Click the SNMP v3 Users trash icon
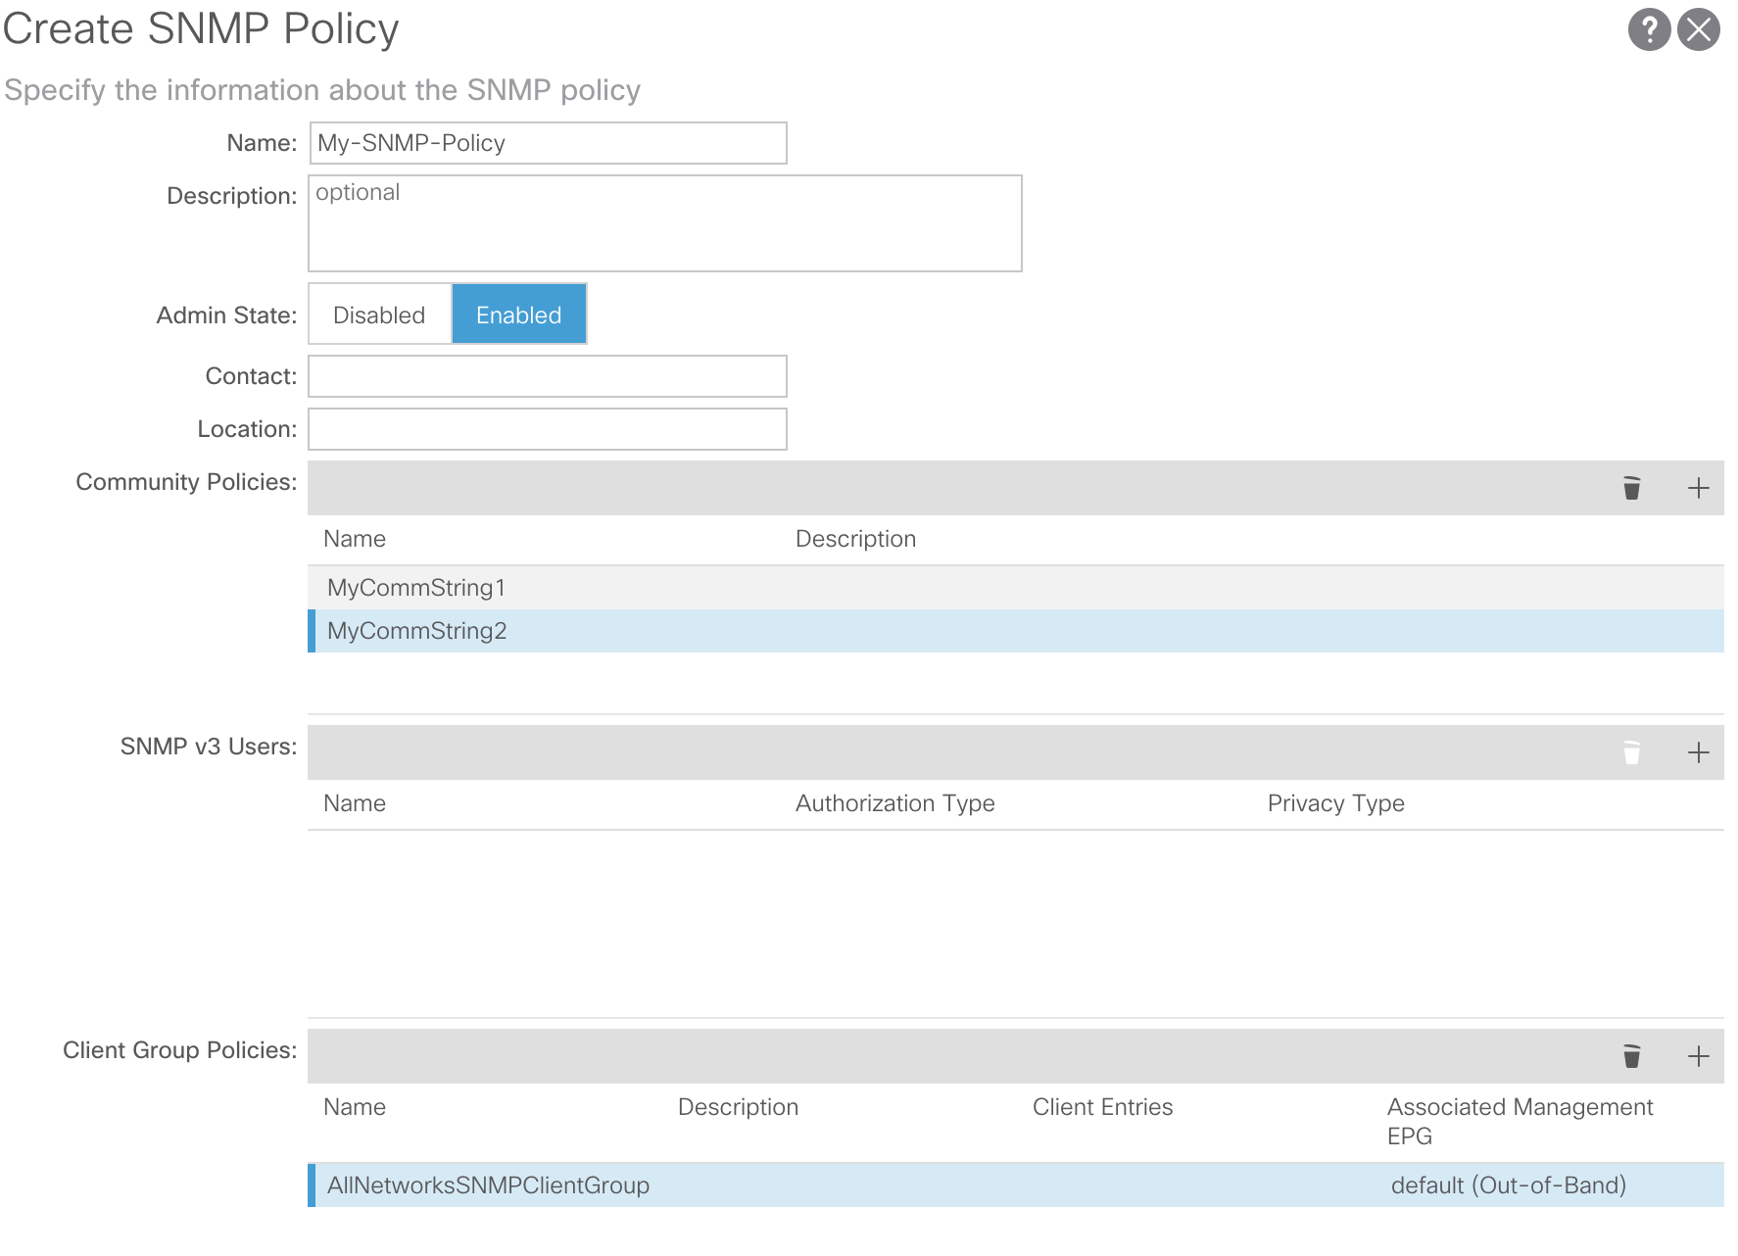This screenshot has width=1738, height=1256. [1631, 752]
